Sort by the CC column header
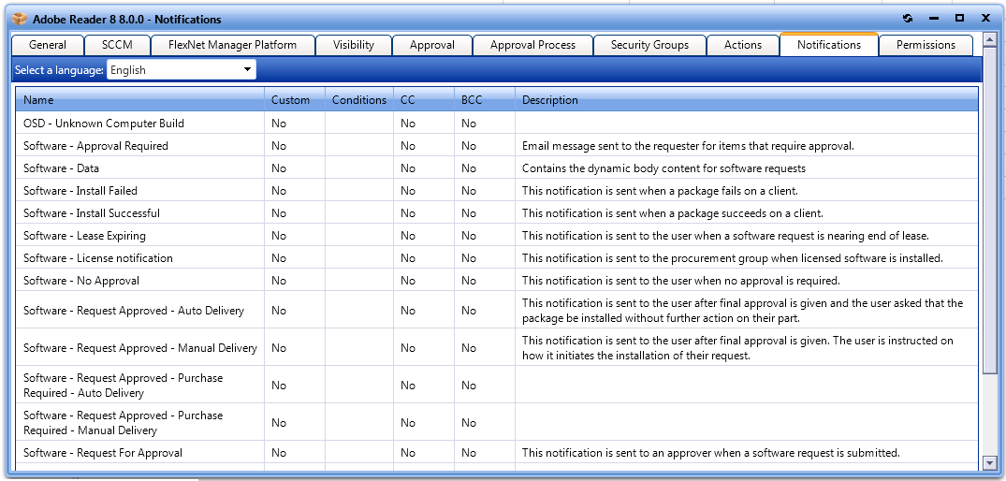 424,100
